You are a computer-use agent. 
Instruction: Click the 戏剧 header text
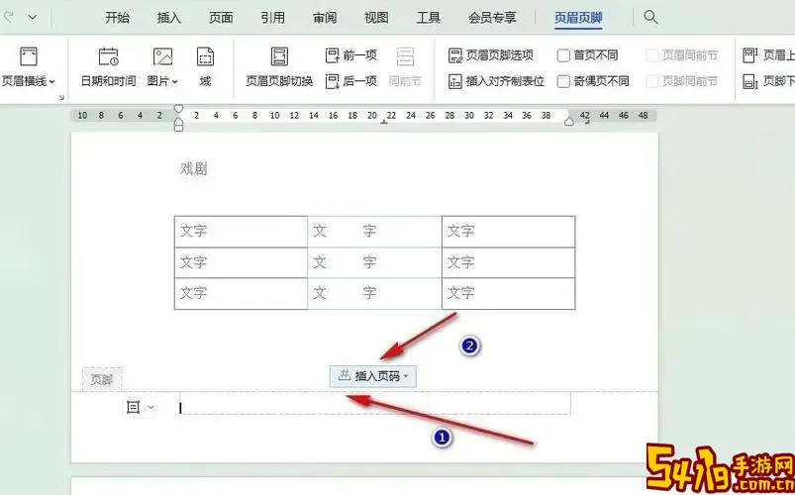193,168
